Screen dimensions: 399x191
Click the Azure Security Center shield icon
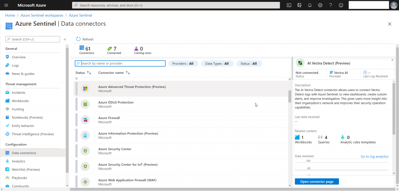(x=85, y=151)
